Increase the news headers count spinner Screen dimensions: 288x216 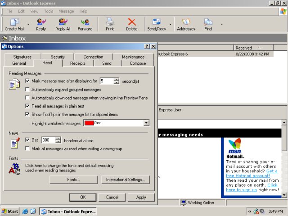[x=58, y=139]
